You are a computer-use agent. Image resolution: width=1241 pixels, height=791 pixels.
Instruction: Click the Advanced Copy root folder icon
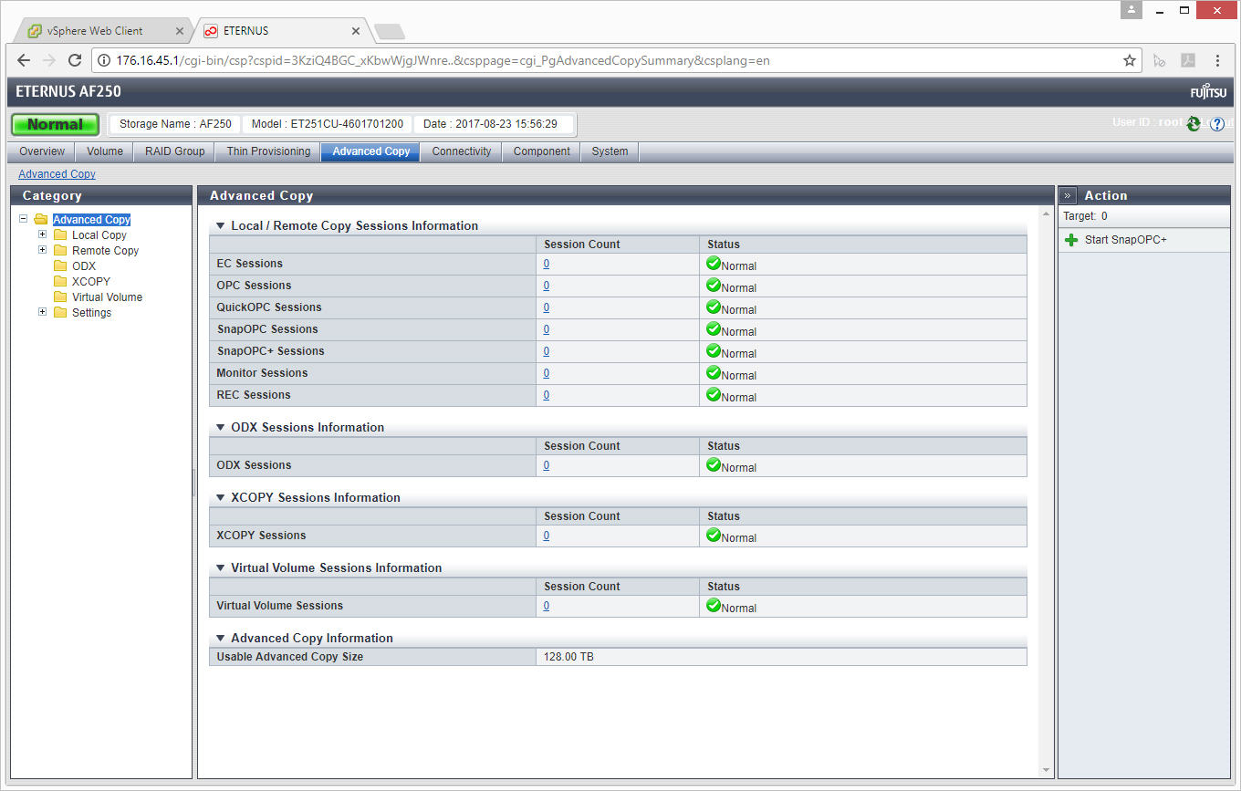41,220
